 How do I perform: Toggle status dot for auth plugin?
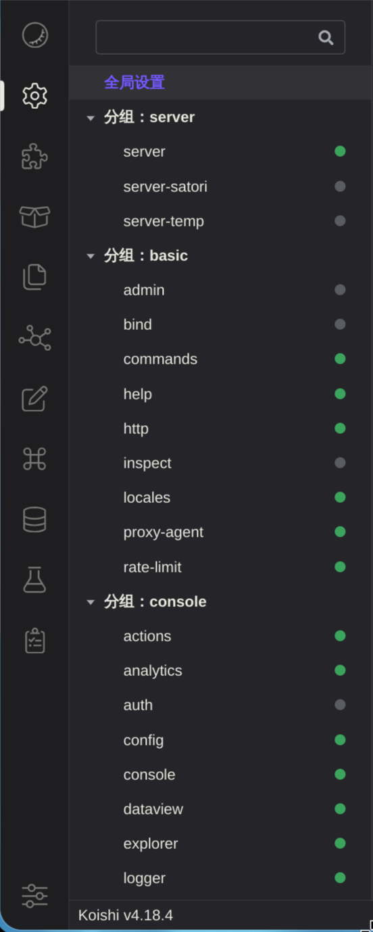340,705
